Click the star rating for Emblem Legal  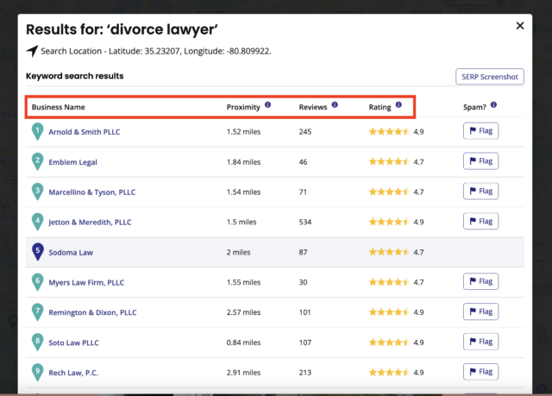point(388,161)
